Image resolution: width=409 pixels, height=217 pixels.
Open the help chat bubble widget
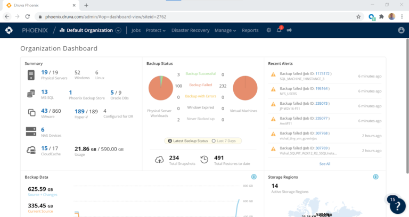[x=396, y=204]
